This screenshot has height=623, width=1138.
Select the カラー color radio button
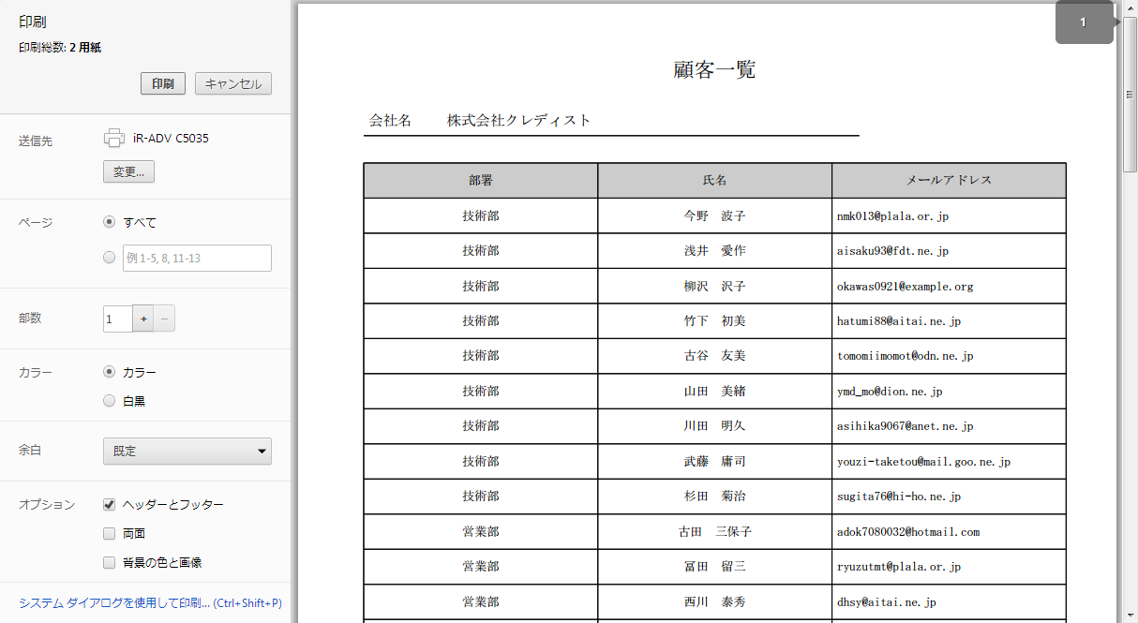pyautogui.click(x=110, y=372)
